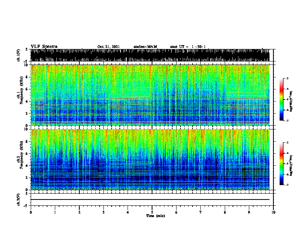
Task: Click the ch.1 color scale bar
Action: tap(282, 100)
